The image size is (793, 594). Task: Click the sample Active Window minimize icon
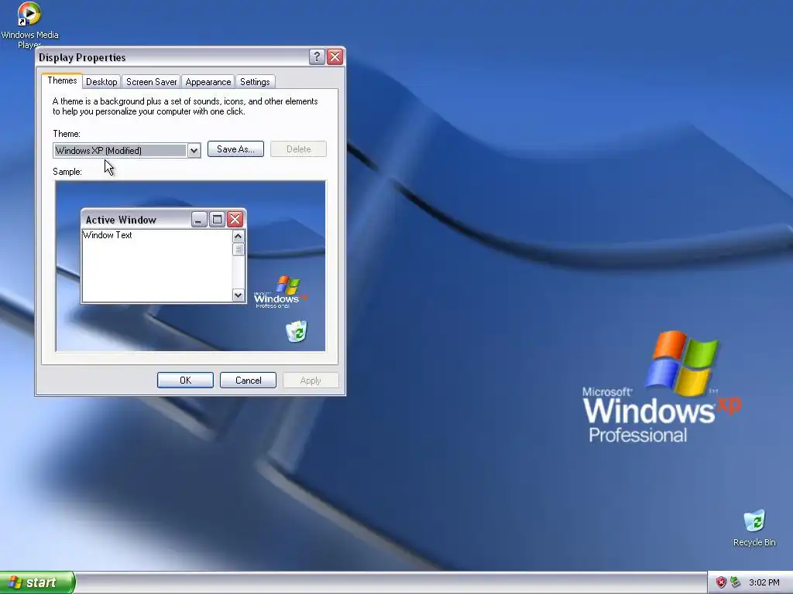point(199,219)
